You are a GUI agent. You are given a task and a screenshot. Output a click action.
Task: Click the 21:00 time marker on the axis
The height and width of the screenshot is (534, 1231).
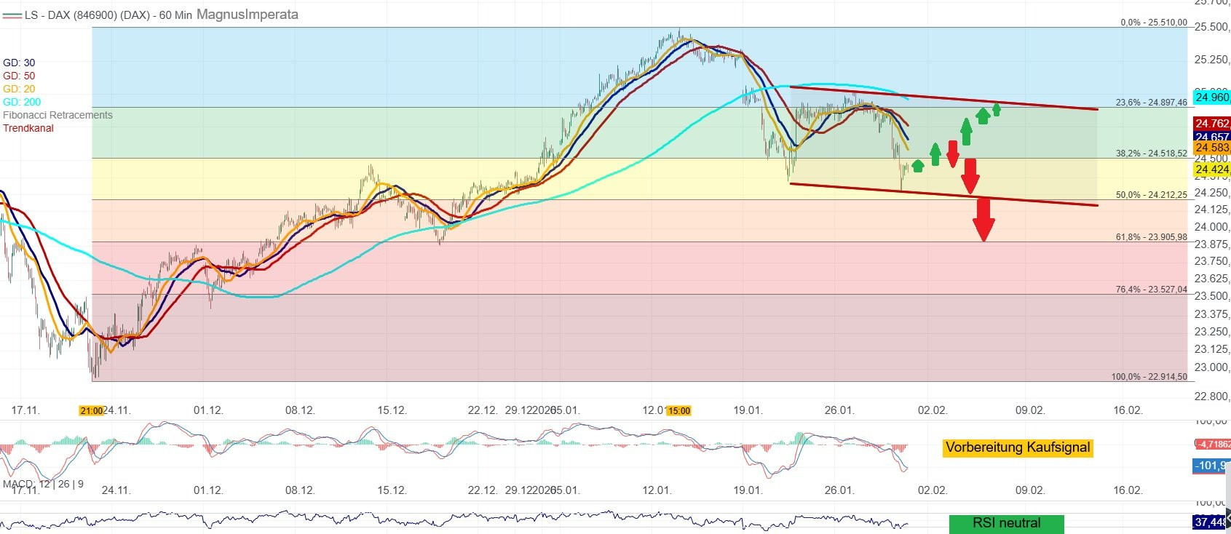coord(91,411)
